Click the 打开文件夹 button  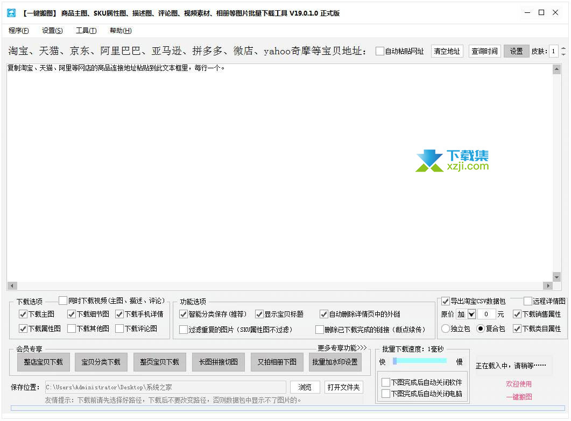click(x=343, y=387)
